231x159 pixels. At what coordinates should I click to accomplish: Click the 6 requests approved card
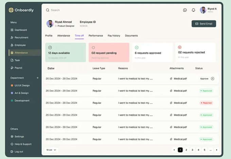(152, 52)
